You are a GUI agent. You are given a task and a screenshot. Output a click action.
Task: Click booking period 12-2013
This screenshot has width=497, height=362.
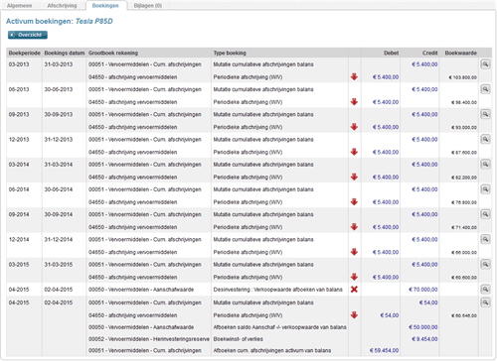19,140
